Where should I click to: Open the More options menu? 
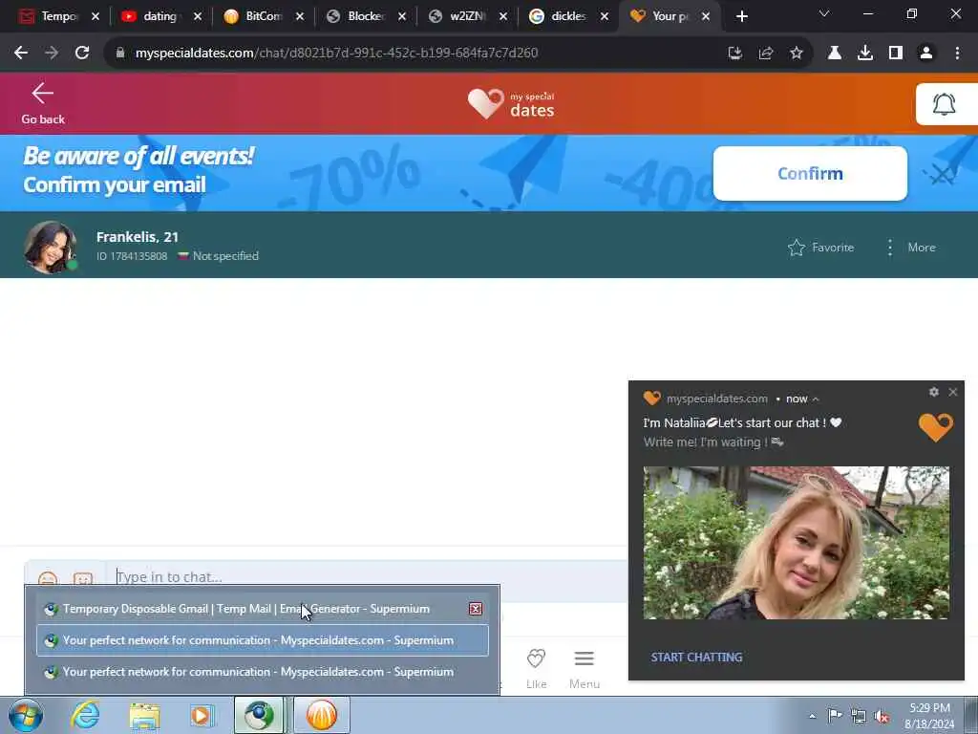(910, 248)
